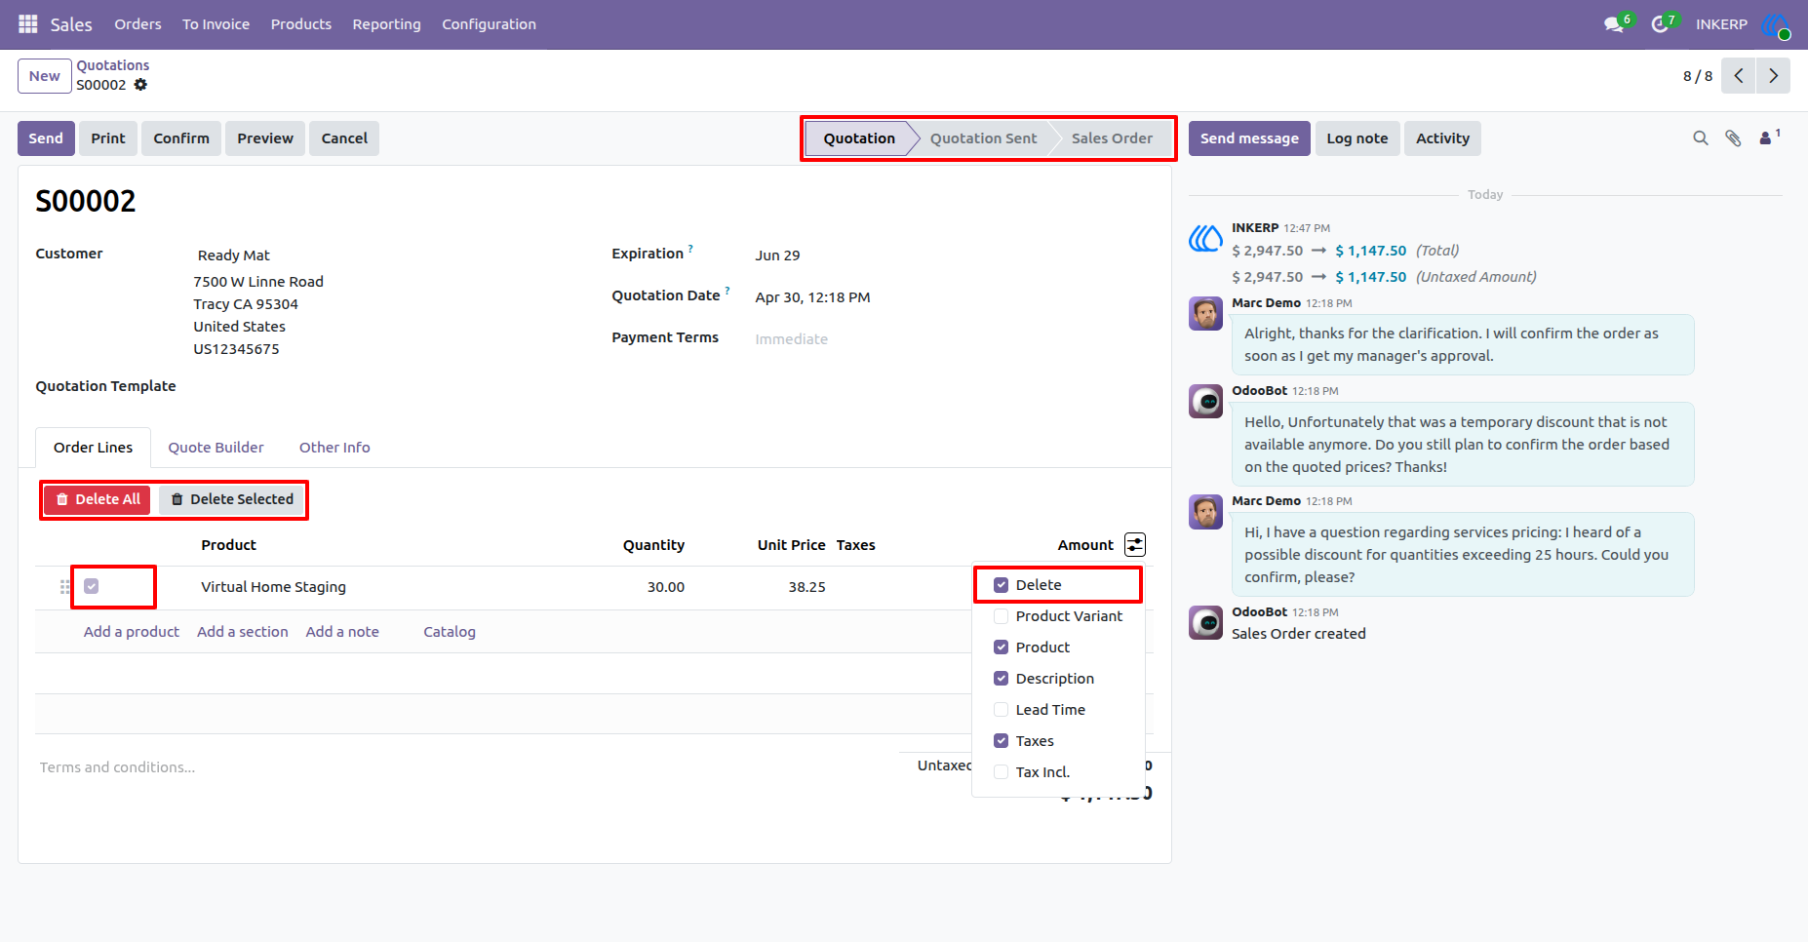This screenshot has height=942, width=1808.
Task: Click the Delete All button
Action: pyautogui.click(x=98, y=499)
